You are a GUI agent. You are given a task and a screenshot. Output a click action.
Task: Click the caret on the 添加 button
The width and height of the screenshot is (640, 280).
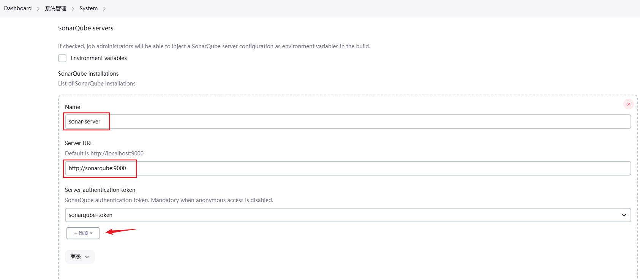[91, 233]
